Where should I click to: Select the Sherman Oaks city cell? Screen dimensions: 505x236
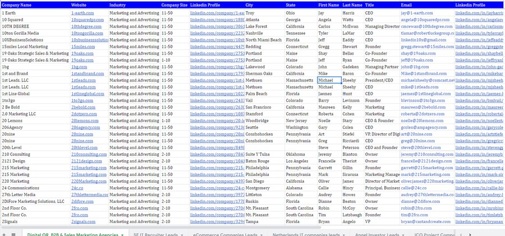[265, 74]
